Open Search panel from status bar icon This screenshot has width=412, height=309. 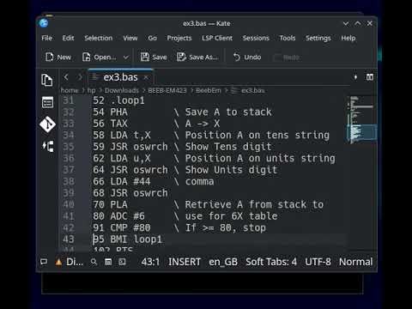(94, 262)
